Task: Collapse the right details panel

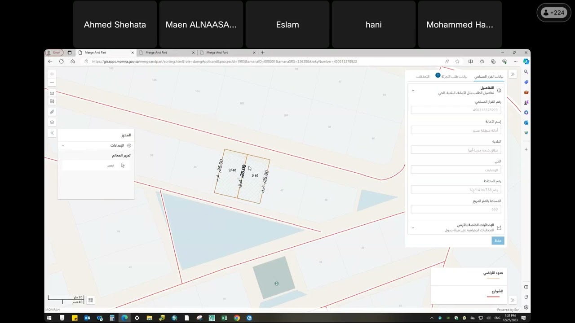Action: point(513,74)
